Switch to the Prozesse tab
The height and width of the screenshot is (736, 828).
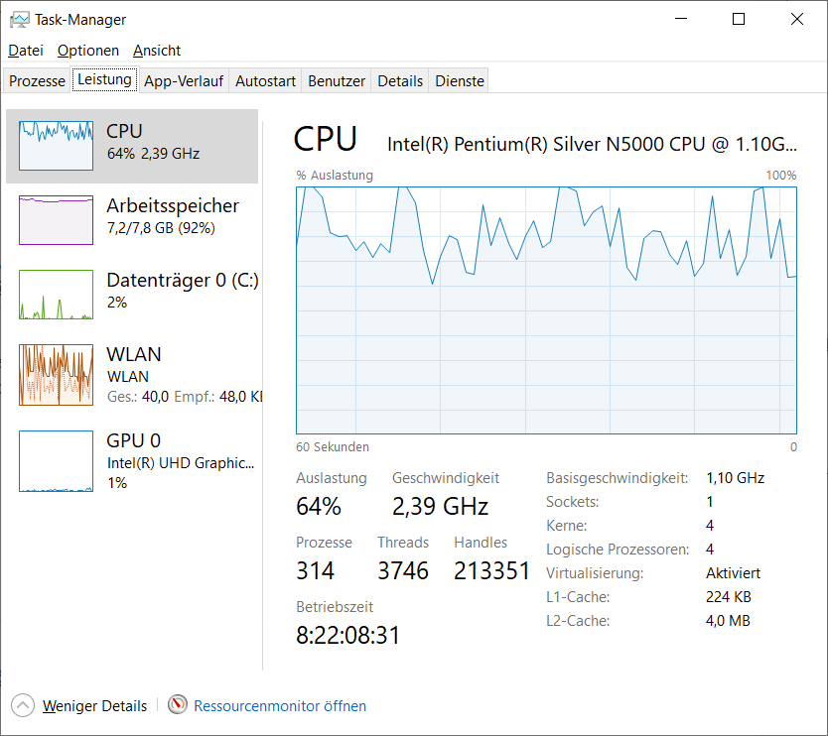pos(37,80)
